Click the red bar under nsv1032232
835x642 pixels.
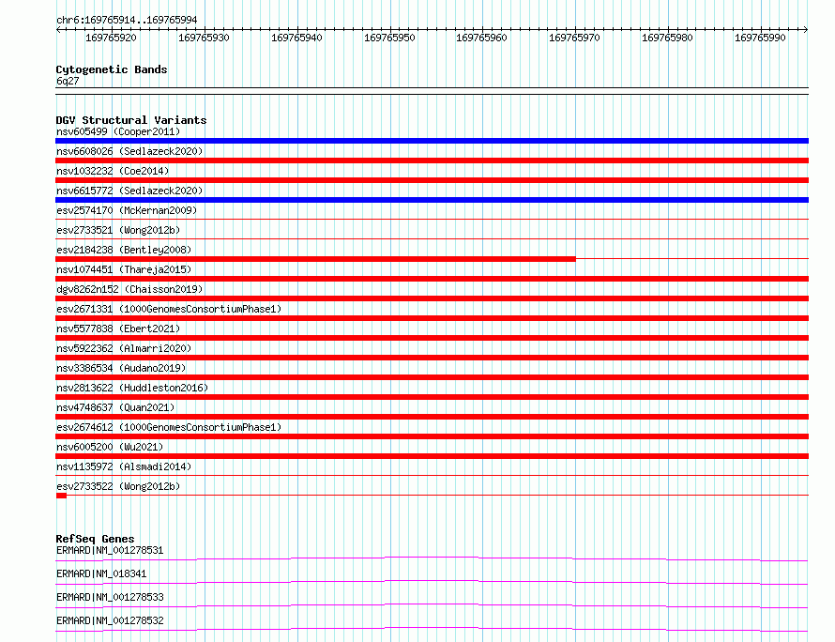(x=432, y=180)
